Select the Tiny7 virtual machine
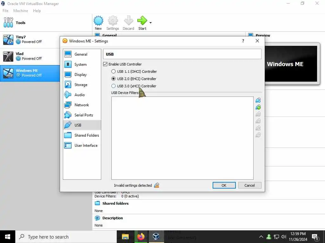 [x=30, y=40]
